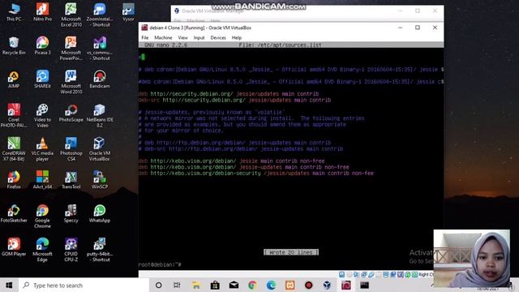
Task: Select the FotoSketcher desktop shortcut
Action: pos(14,213)
